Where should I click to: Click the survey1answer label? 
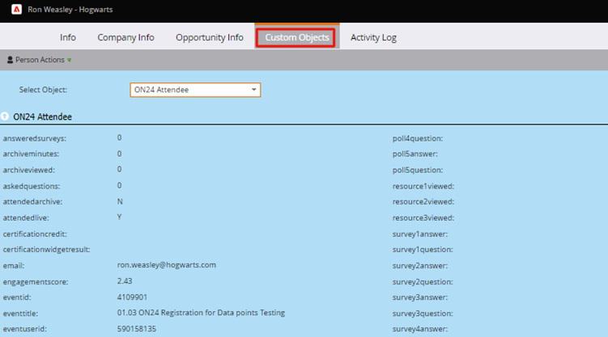pos(420,234)
